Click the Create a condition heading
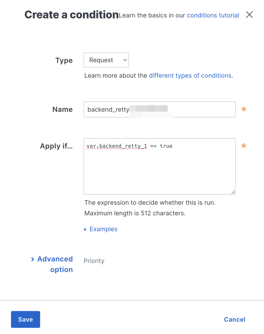264x334 pixels. pos(71,14)
